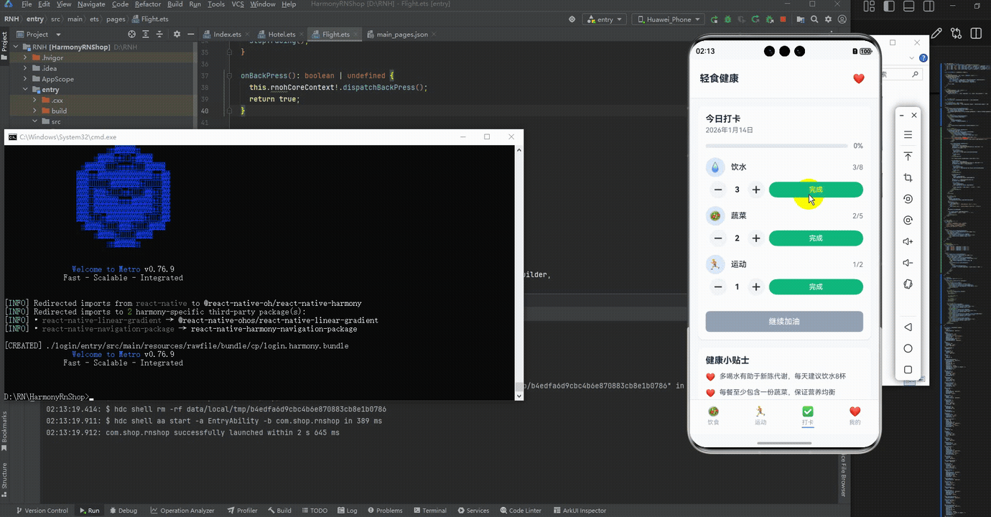Expand the .idea folder in project tree
This screenshot has width=991, height=517.
(x=26, y=68)
